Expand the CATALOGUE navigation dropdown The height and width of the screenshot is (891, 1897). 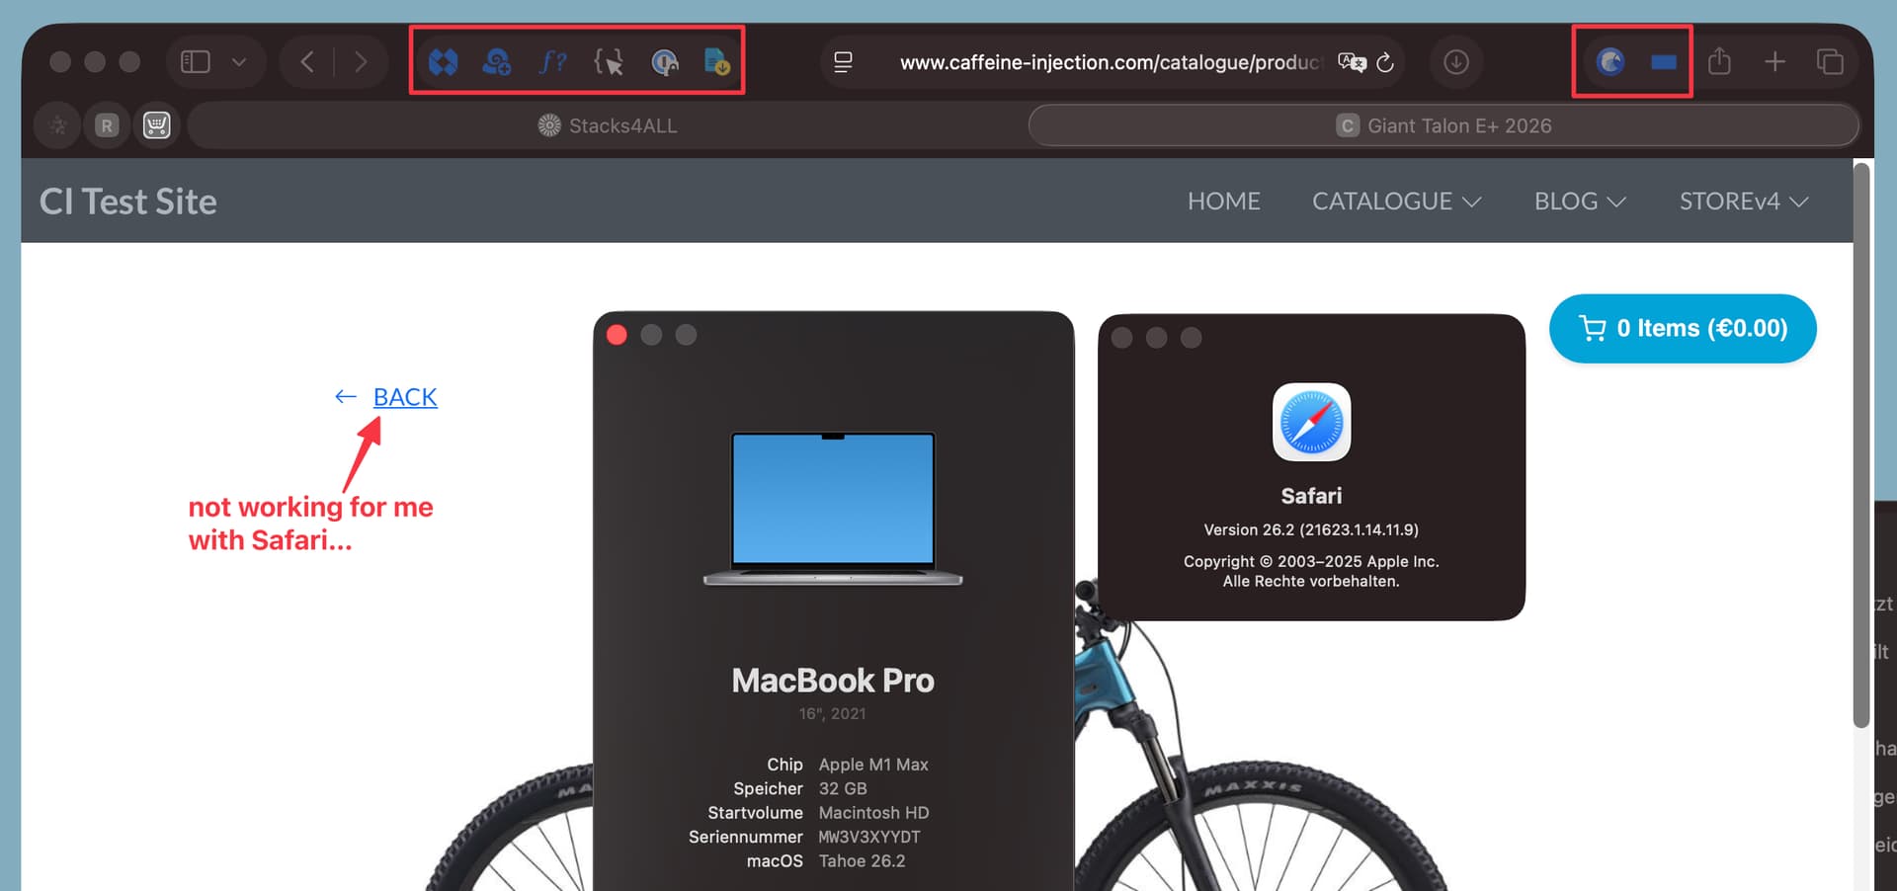point(1396,201)
